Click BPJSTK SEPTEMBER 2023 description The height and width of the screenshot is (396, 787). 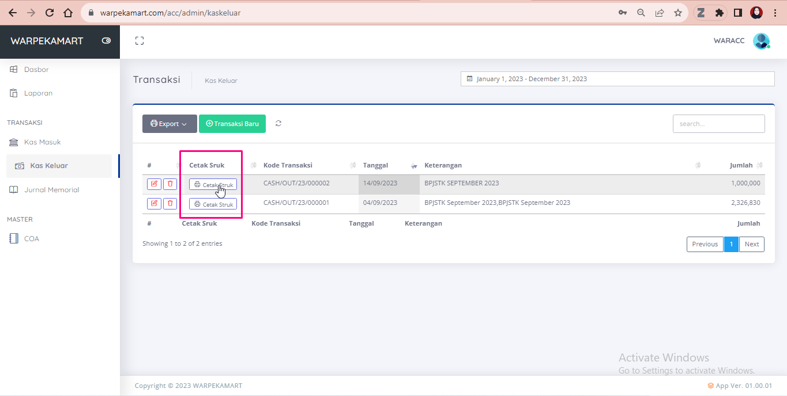(462, 183)
